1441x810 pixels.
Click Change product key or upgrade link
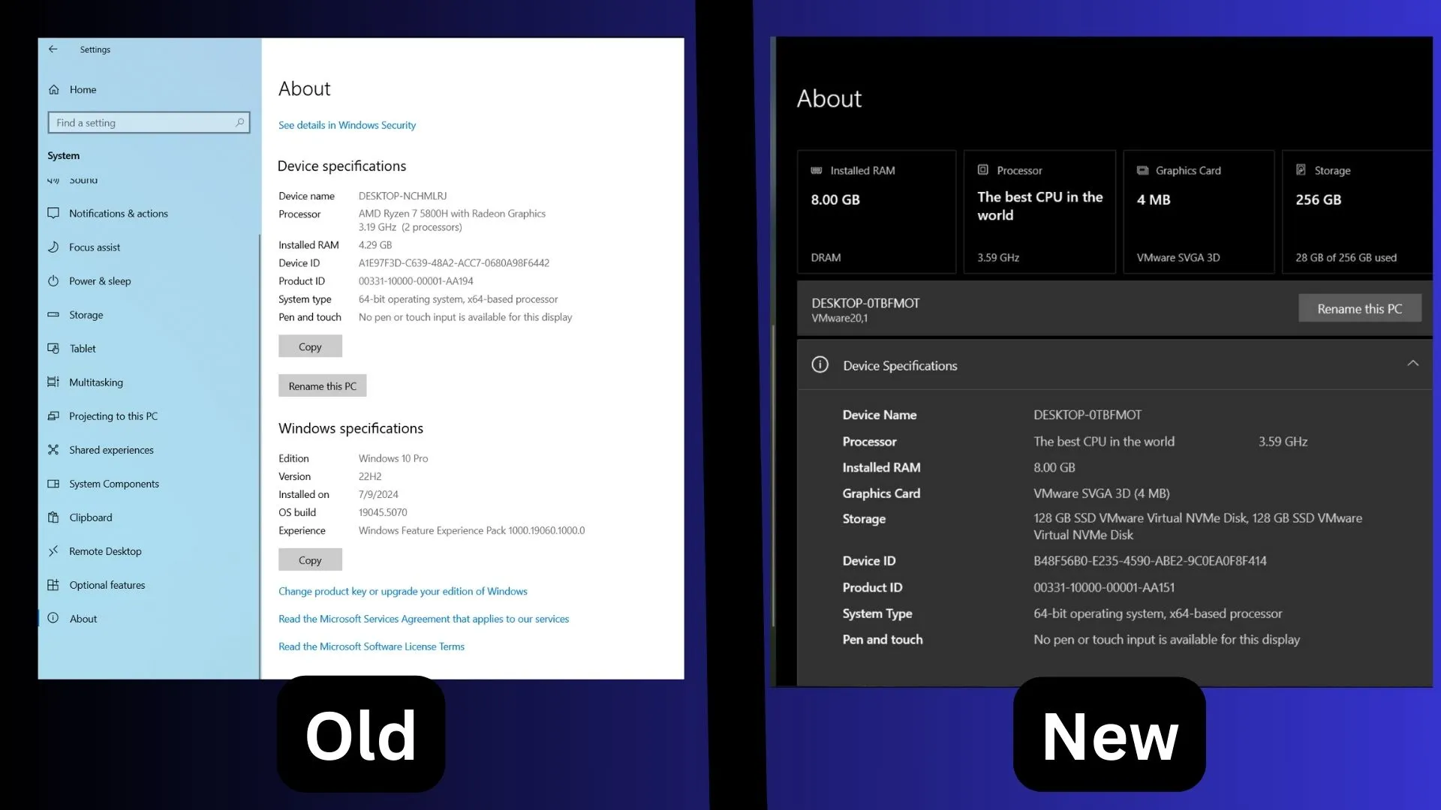(x=403, y=590)
